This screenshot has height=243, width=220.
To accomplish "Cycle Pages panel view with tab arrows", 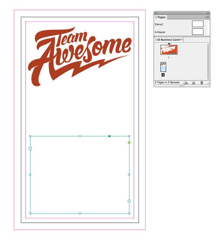I will [156, 17].
